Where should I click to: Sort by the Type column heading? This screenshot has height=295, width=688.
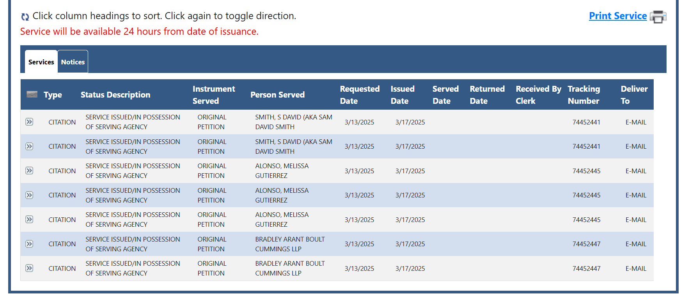tap(53, 95)
